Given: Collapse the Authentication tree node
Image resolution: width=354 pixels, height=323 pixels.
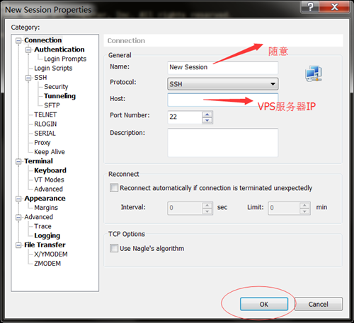Looking at the screenshot, I should [x=28, y=50].
